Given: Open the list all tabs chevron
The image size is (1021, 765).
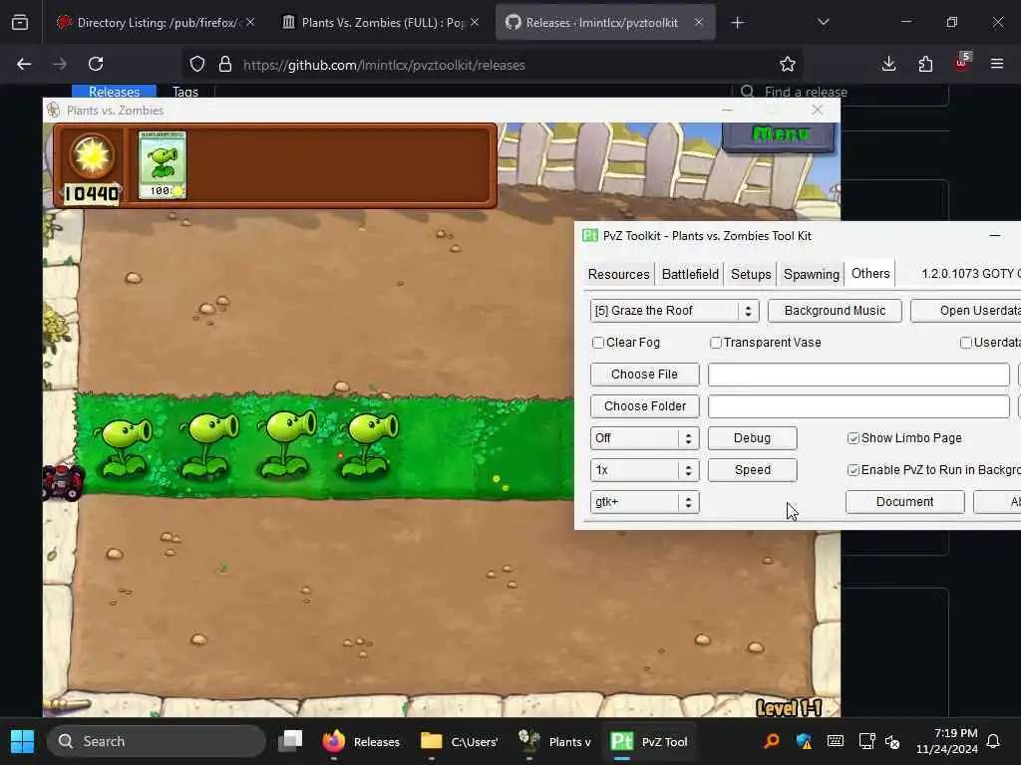Looking at the screenshot, I should (x=824, y=22).
